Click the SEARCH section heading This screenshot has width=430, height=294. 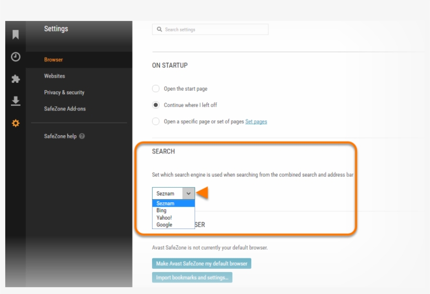point(164,151)
